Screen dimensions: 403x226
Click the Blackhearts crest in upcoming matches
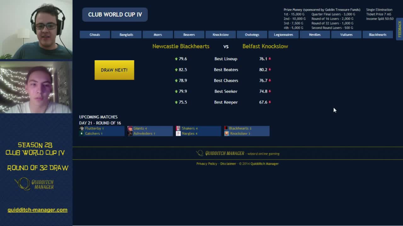[x=226, y=128]
